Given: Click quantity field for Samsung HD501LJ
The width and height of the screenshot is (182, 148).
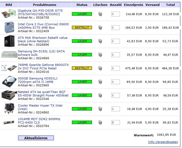Looking at the screenshot, I should point(115,82).
